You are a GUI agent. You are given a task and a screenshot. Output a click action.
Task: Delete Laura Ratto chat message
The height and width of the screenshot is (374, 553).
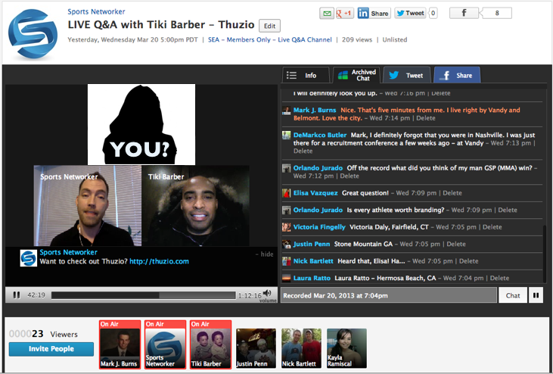coord(499,278)
